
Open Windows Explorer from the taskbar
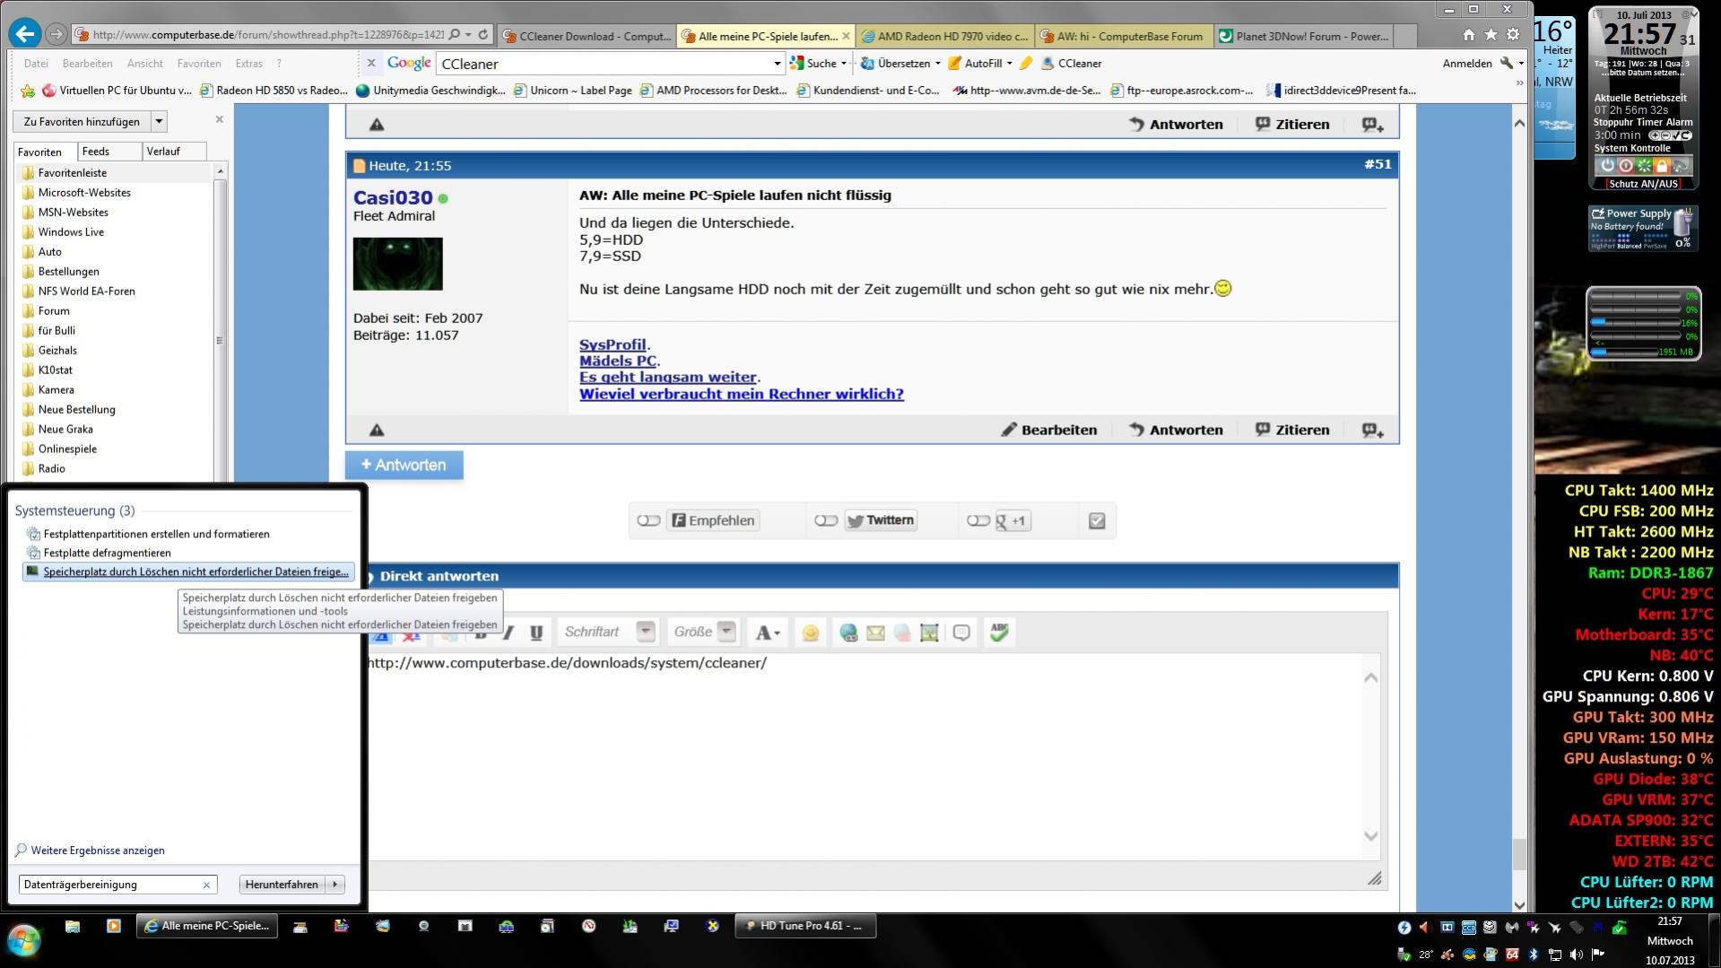click(x=73, y=927)
